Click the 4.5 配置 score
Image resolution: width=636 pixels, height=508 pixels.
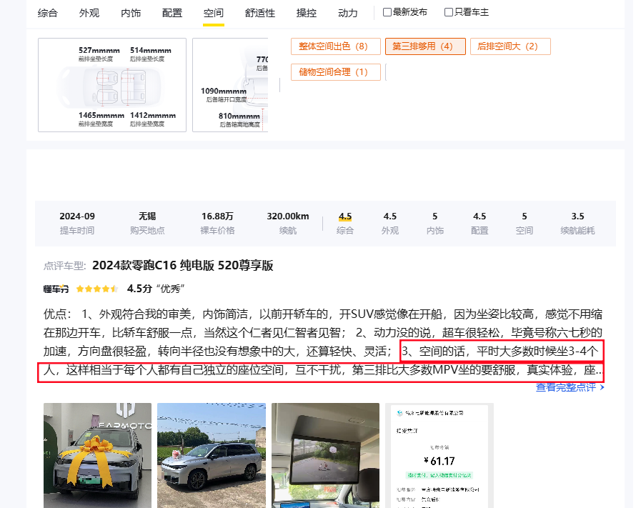tap(480, 216)
